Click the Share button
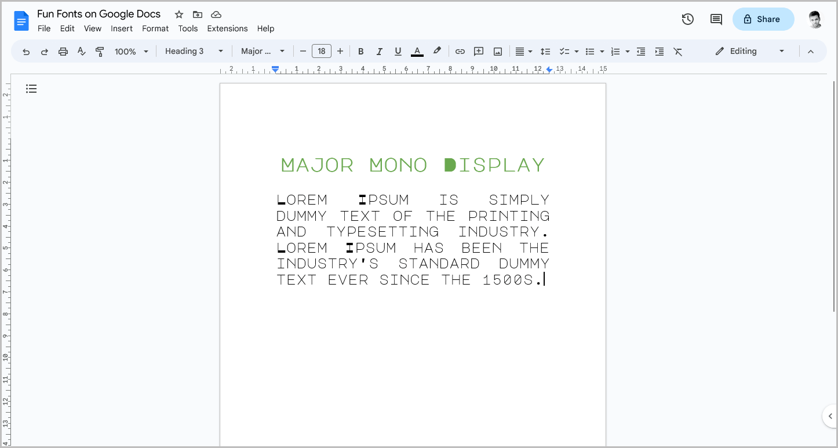The image size is (838, 448). [763, 19]
